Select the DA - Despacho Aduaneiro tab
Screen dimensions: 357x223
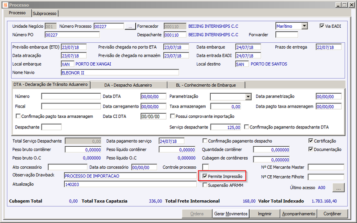[x=128, y=85]
